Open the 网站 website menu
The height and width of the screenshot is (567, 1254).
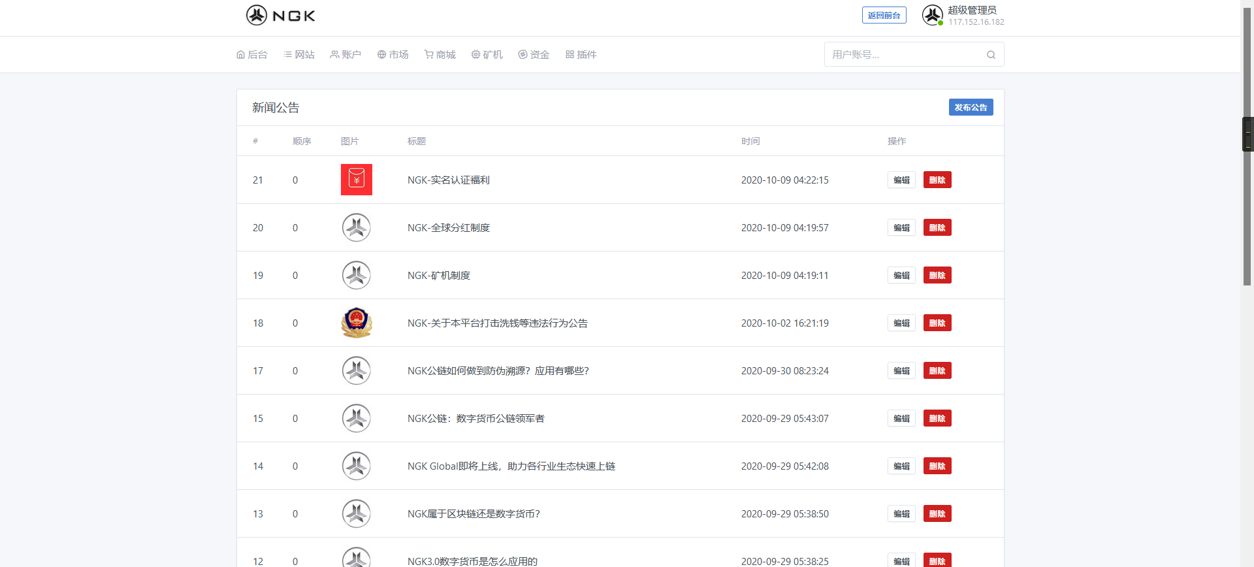tap(299, 55)
